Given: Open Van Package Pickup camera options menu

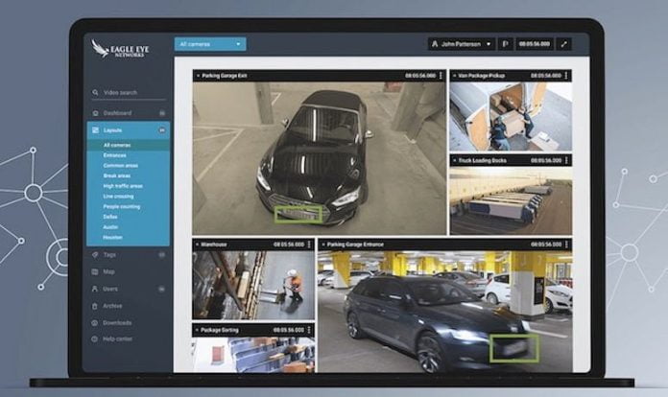Looking at the screenshot, I should point(566,75).
